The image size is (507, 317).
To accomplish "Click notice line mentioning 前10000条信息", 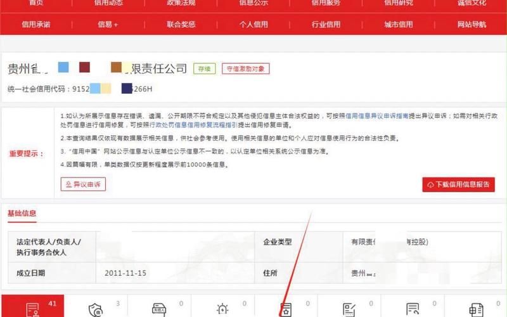I will (145, 165).
